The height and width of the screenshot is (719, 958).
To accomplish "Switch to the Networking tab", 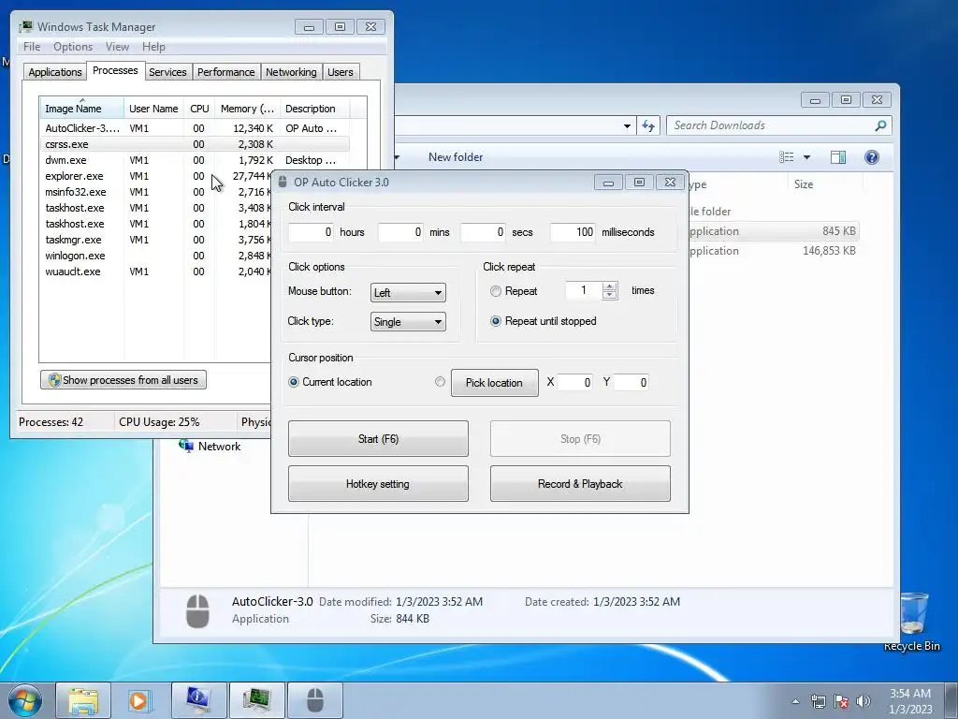I will coord(291,72).
